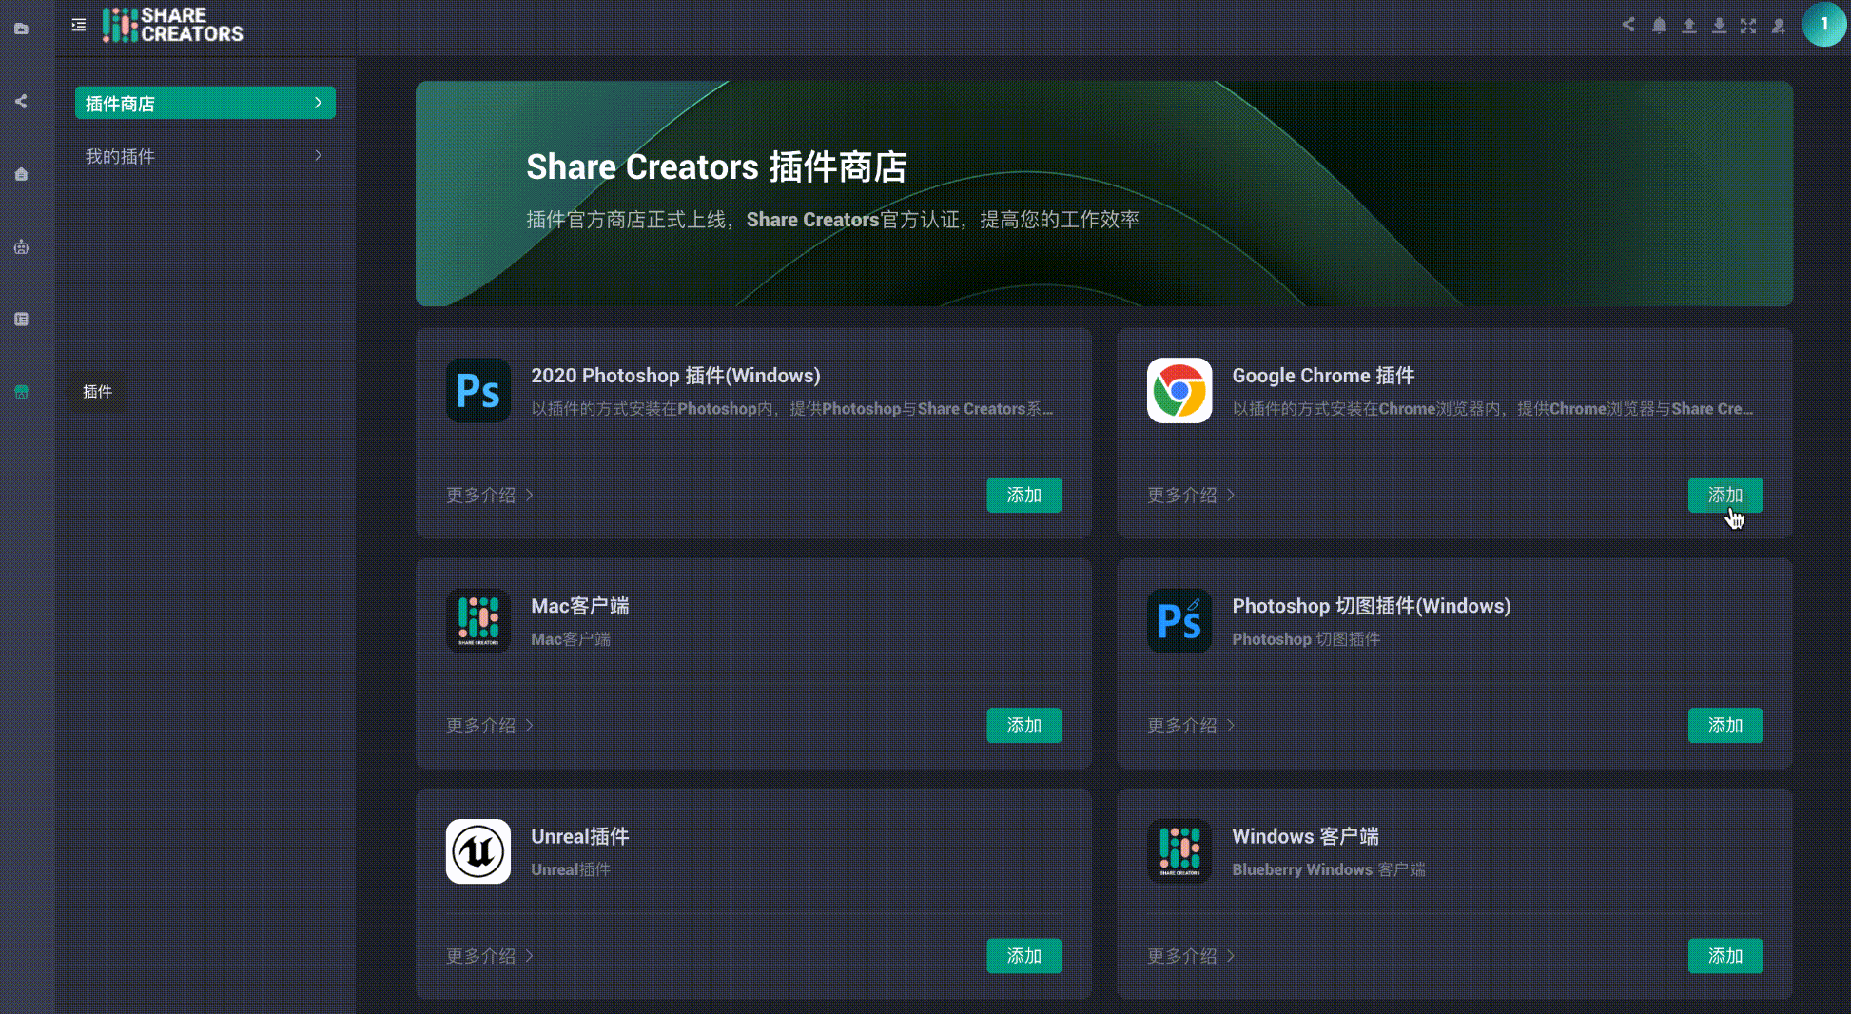Add the Photoshop 切图插件(Windows)
The height and width of the screenshot is (1014, 1851).
point(1724,725)
